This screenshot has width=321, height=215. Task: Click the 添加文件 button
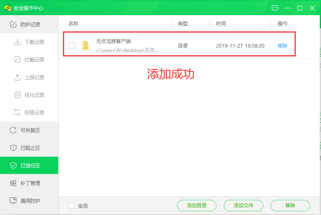pyautogui.click(x=244, y=206)
